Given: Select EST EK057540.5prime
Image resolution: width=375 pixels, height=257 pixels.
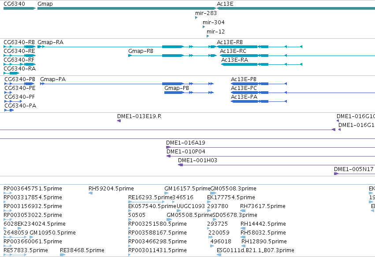Looking at the screenshot, I should [x=152, y=206].
